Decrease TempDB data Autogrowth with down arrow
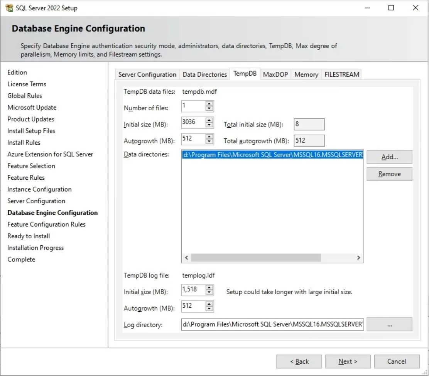This screenshot has height=376, width=429. [209, 142]
